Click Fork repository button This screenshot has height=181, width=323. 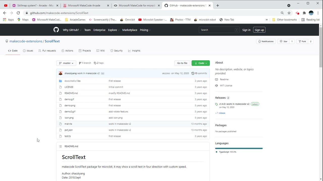[302, 41]
